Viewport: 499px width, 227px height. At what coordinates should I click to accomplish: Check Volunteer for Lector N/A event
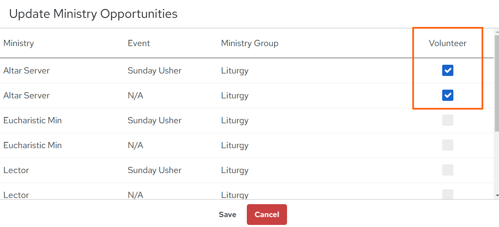pos(448,194)
